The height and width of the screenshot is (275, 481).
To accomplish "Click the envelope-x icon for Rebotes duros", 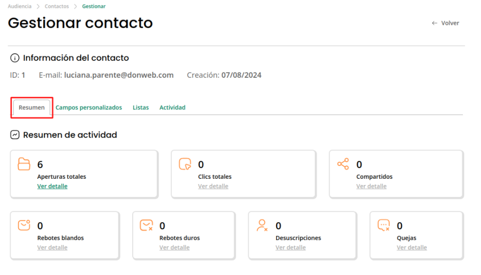I will click(x=146, y=225).
